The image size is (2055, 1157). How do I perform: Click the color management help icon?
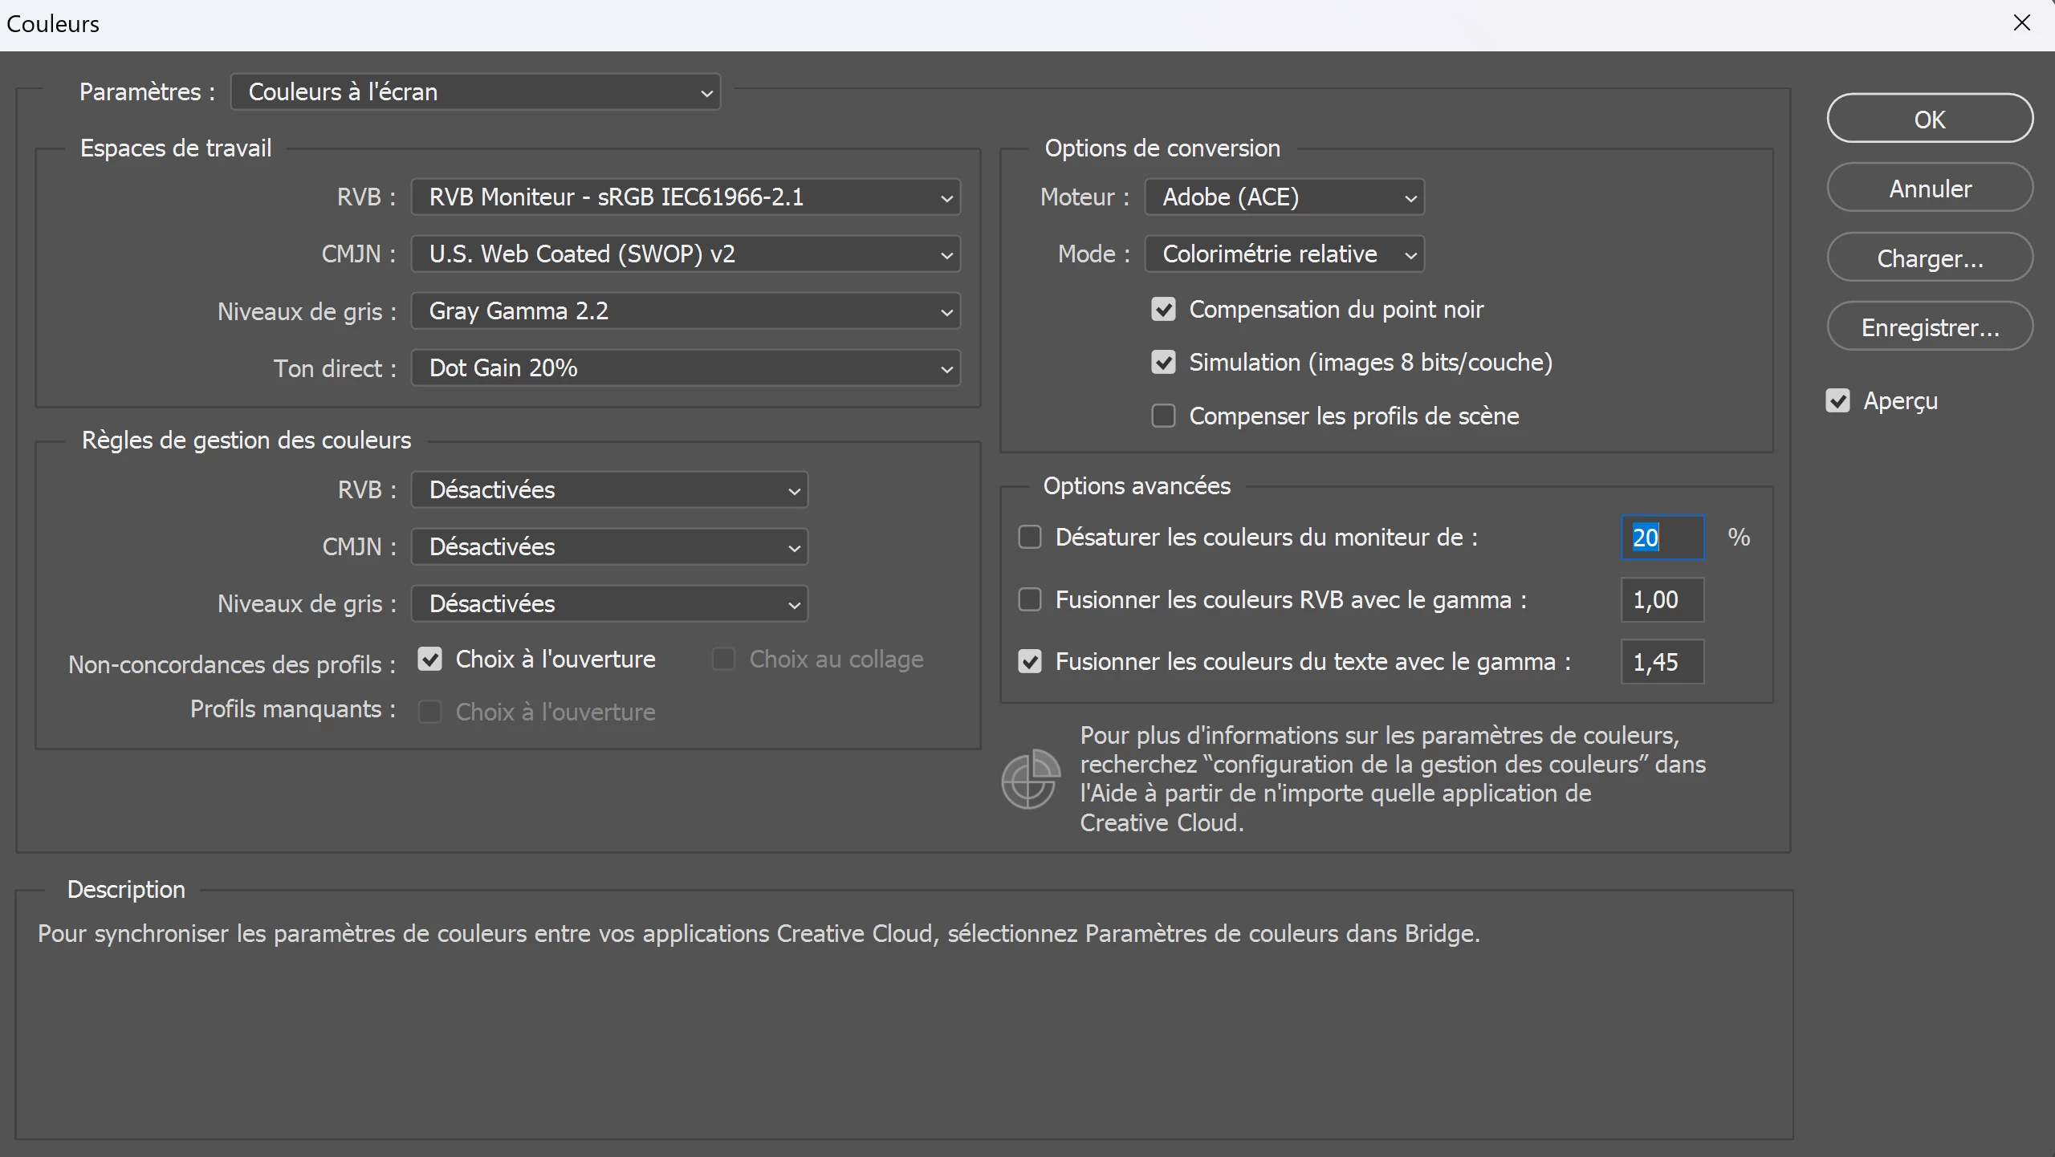tap(1030, 779)
